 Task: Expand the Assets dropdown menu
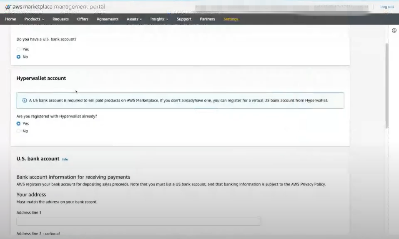(134, 19)
